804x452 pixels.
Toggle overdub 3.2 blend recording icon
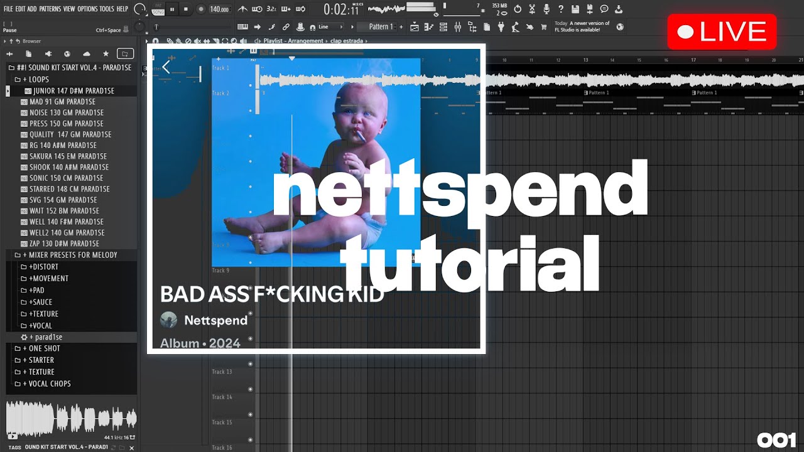(286, 9)
